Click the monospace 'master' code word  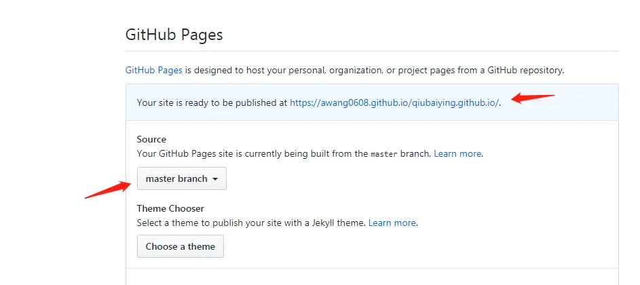click(x=383, y=155)
